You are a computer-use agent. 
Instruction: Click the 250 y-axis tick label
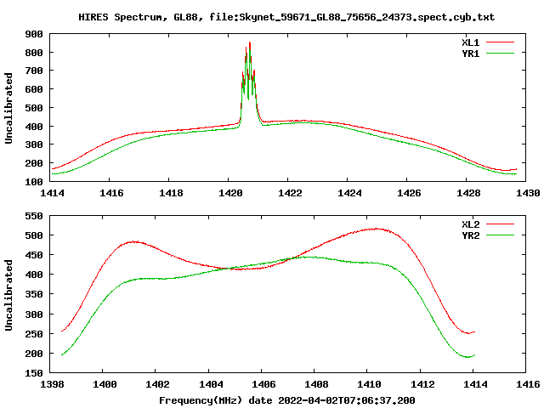34,334
